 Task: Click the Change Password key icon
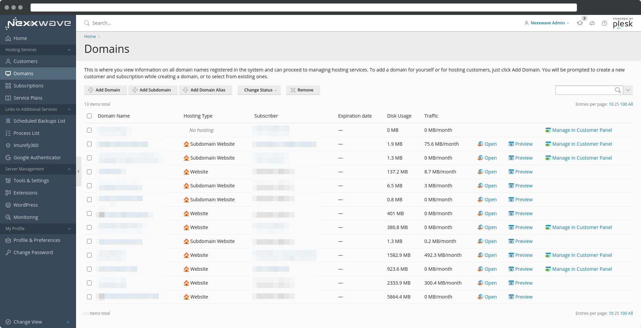[8, 252]
